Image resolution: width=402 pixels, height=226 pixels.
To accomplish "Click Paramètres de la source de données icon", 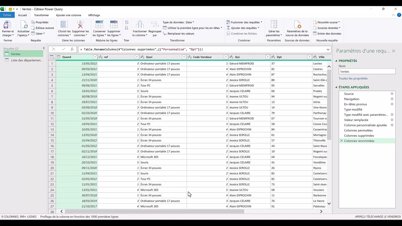I will tap(297, 25).
